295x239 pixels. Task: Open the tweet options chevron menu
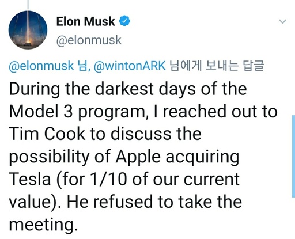point(282,21)
